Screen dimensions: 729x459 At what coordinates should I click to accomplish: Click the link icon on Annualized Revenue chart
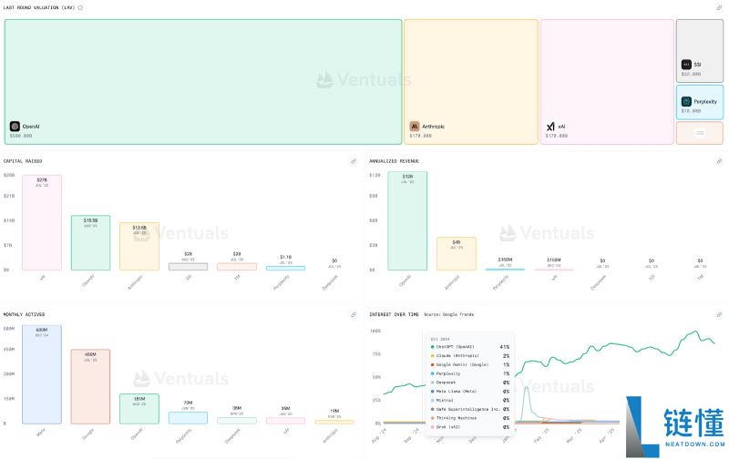(x=719, y=161)
